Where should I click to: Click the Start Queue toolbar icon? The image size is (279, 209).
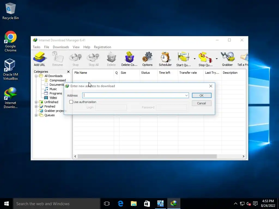[x=183, y=59]
